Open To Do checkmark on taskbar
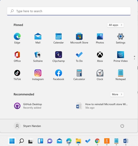138x146 pixels. [x=88, y=141]
